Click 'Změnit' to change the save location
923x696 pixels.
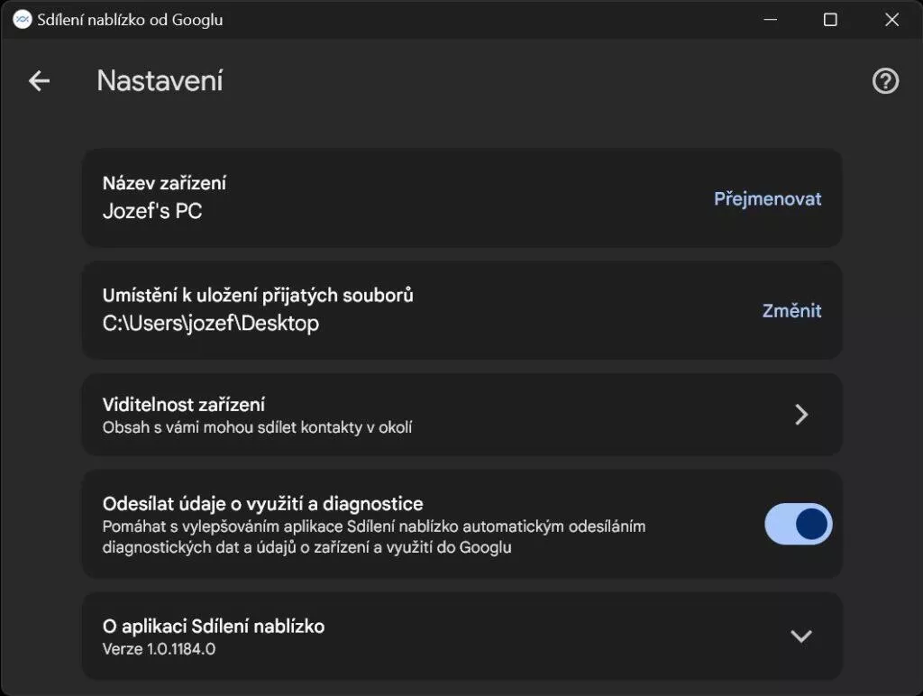[791, 311]
